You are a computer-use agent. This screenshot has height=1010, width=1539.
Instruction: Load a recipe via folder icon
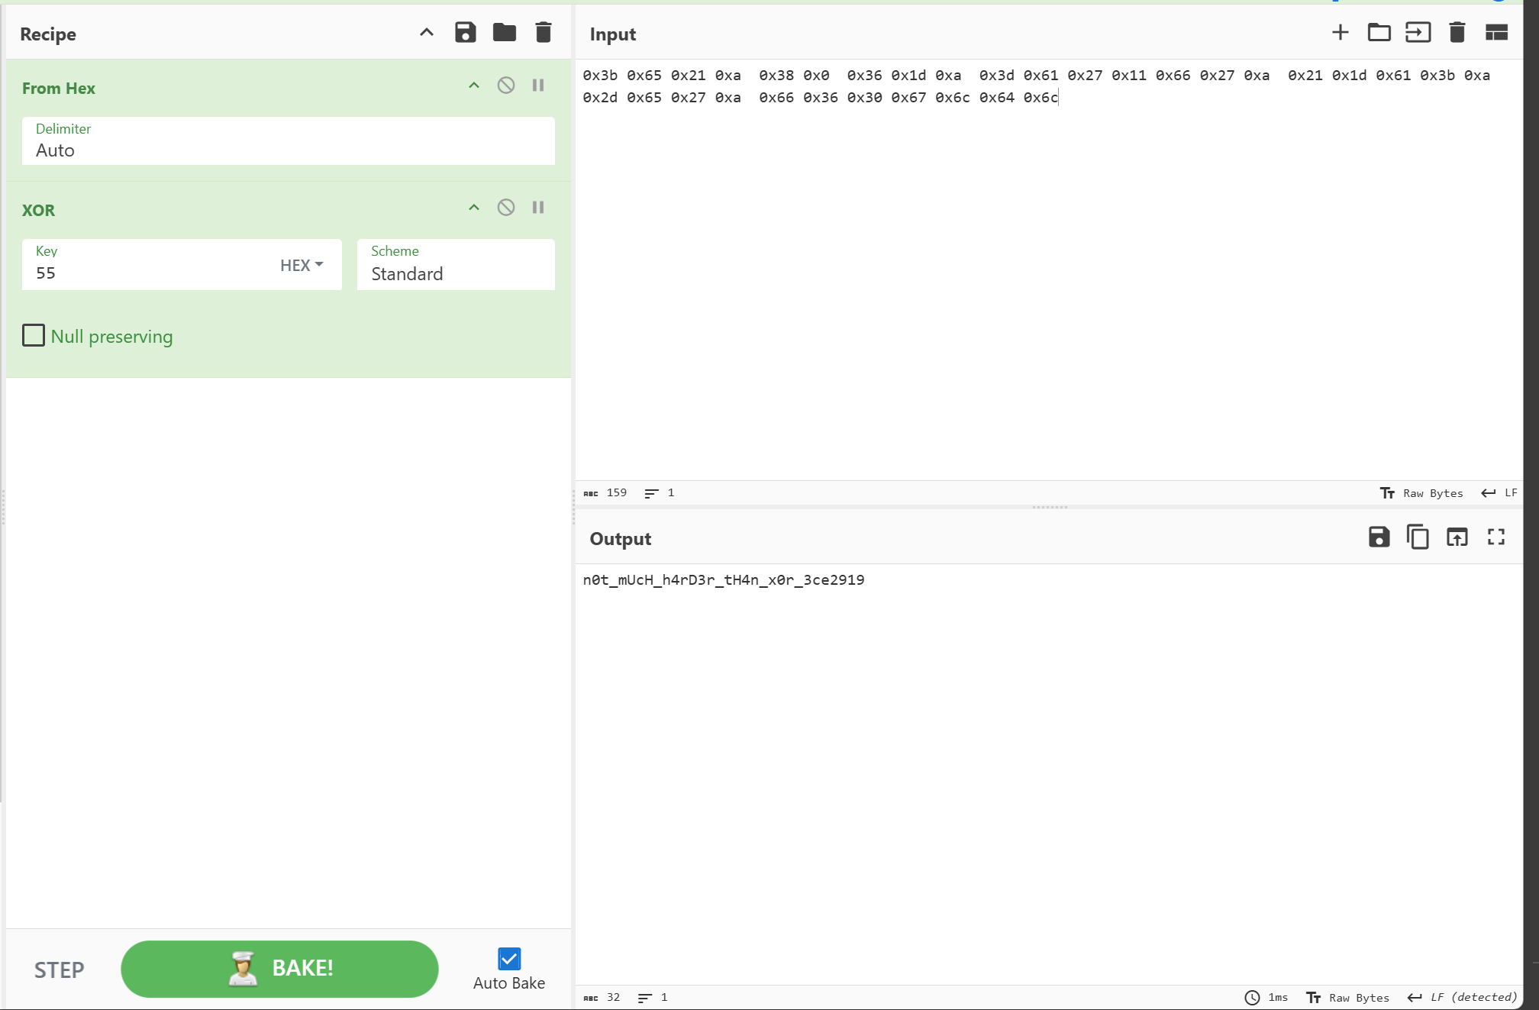pos(505,33)
